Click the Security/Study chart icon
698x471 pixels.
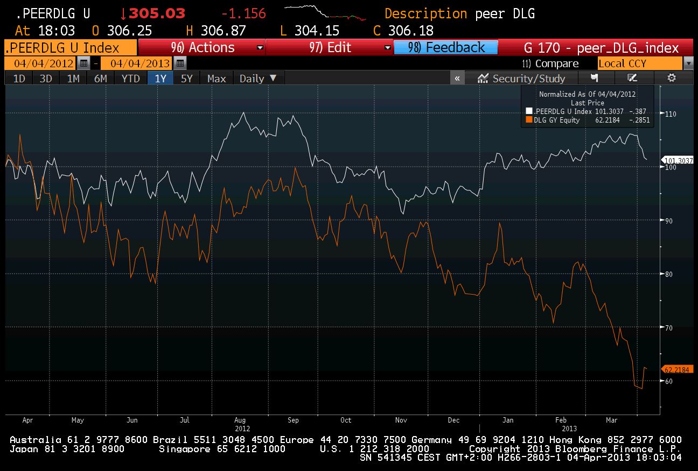(x=483, y=78)
